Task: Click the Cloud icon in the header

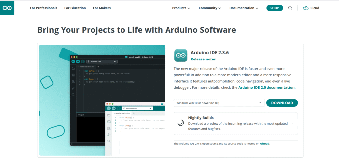Action: pos(306,8)
